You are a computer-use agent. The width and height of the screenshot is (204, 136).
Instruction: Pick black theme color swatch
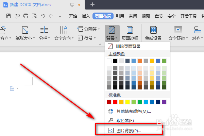tap(115, 61)
